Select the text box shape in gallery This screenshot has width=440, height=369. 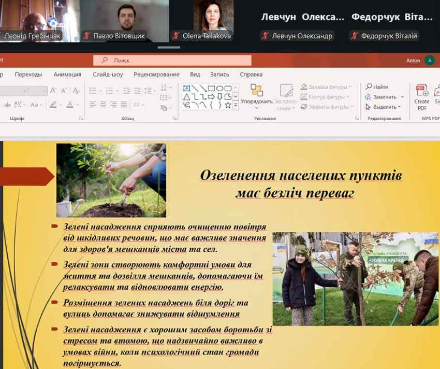point(187,88)
